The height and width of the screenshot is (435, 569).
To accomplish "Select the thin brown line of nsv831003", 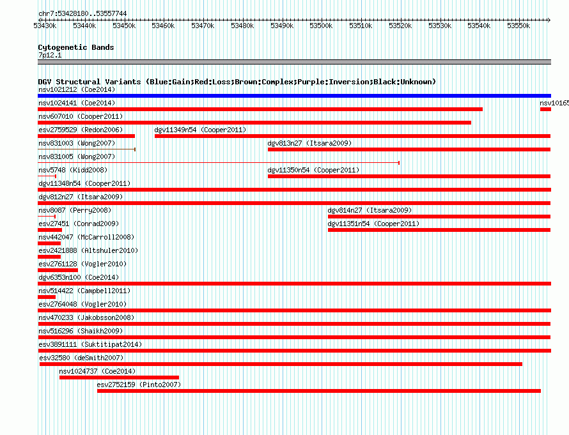I will click(87, 149).
